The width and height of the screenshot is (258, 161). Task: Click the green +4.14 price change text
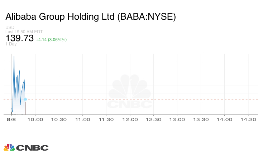pyautogui.click(x=51, y=39)
